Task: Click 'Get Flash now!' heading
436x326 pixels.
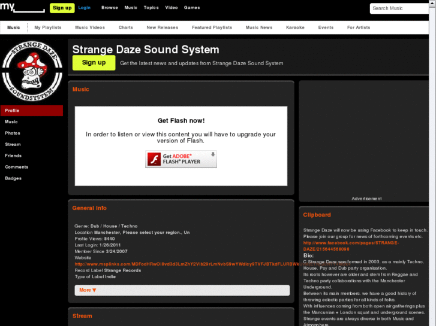Action: (x=181, y=121)
